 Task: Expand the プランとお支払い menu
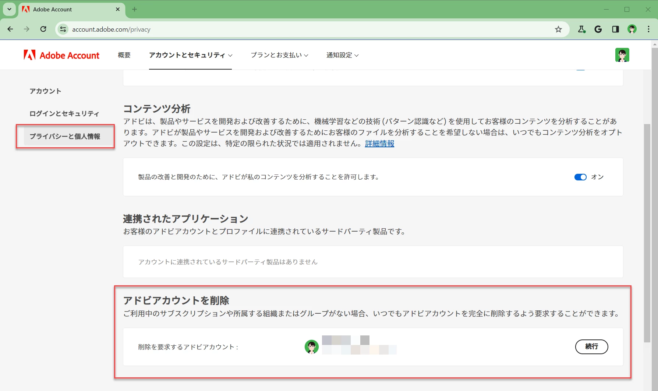click(279, 55)
